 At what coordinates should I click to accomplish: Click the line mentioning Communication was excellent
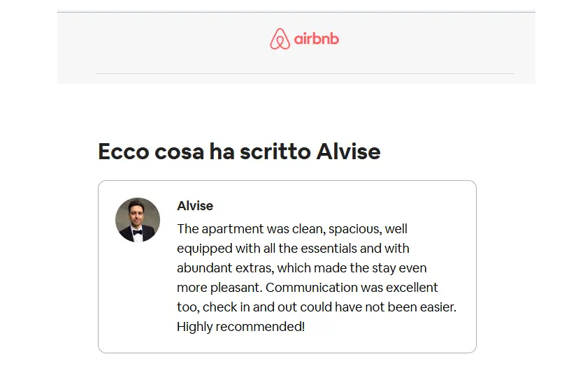tap(308, 287)
